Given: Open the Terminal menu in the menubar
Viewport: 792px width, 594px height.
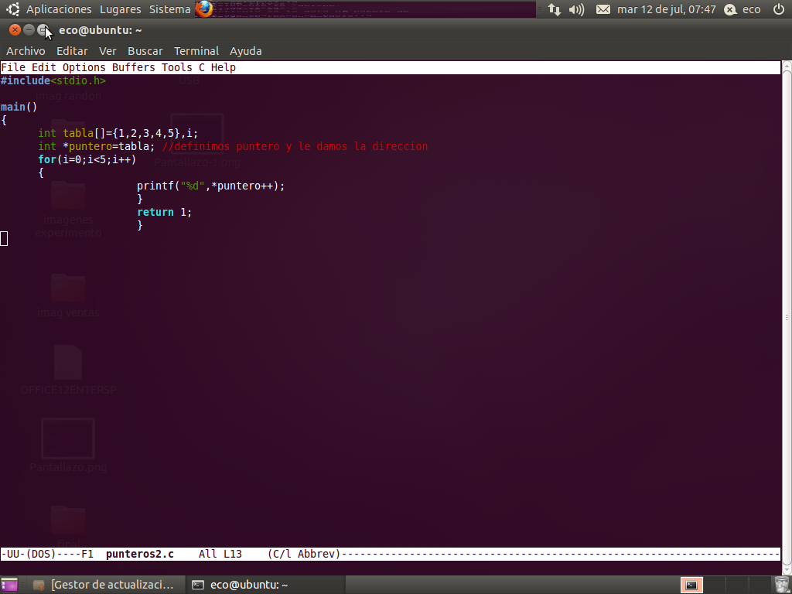Looking at the screenshot, I should click(196, 51).
